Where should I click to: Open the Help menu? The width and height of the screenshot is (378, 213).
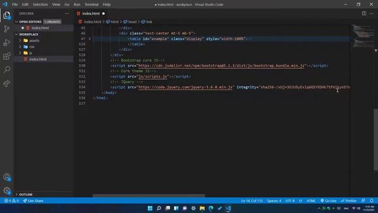106,4
